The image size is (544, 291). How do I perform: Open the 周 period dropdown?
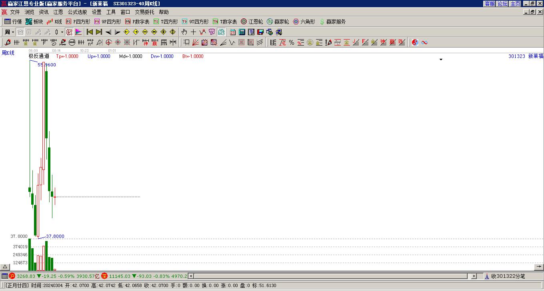[9, 32]
